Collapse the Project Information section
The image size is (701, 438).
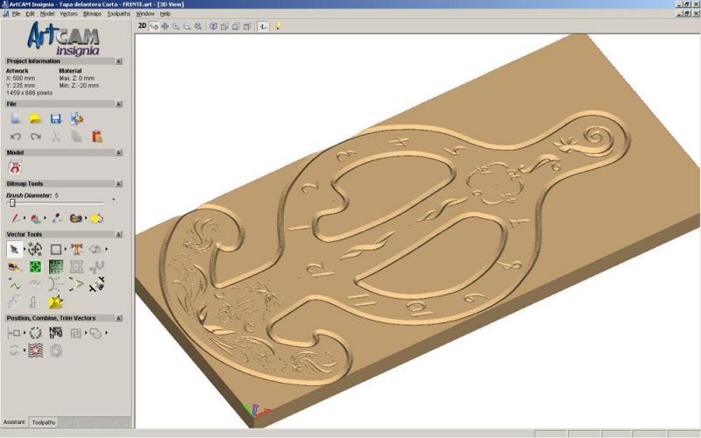(118, 61)
